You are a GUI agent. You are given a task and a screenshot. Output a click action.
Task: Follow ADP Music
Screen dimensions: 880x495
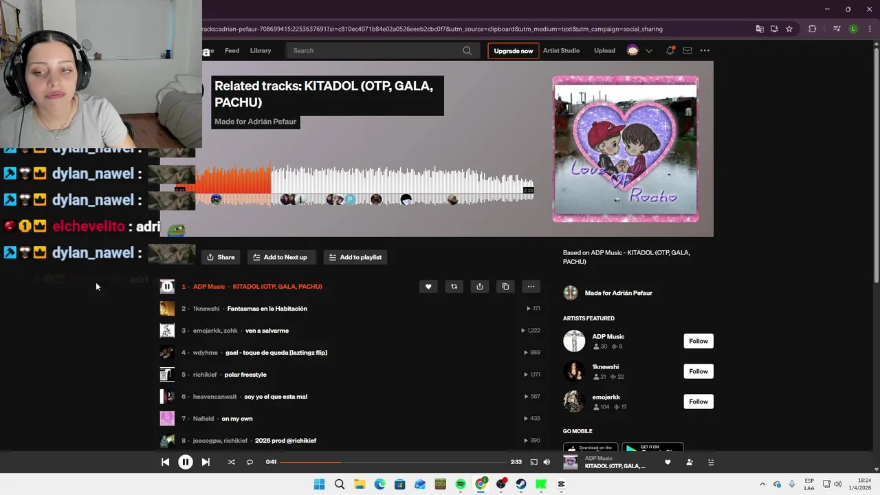click(698, 341)
